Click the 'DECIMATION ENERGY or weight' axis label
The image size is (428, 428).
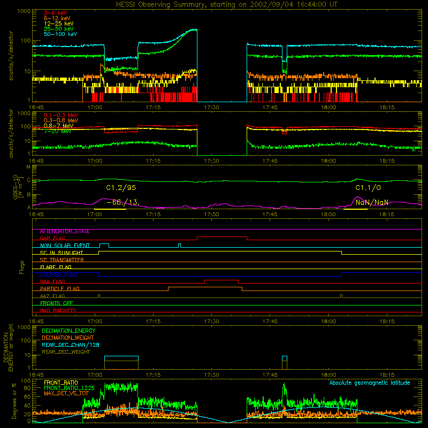click(8, 347)
